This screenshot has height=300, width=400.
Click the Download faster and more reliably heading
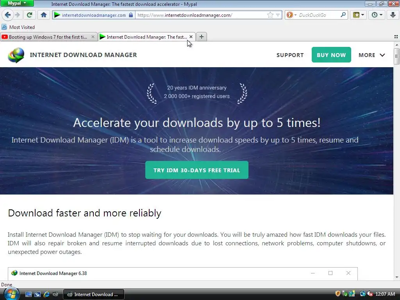(85, 213)
